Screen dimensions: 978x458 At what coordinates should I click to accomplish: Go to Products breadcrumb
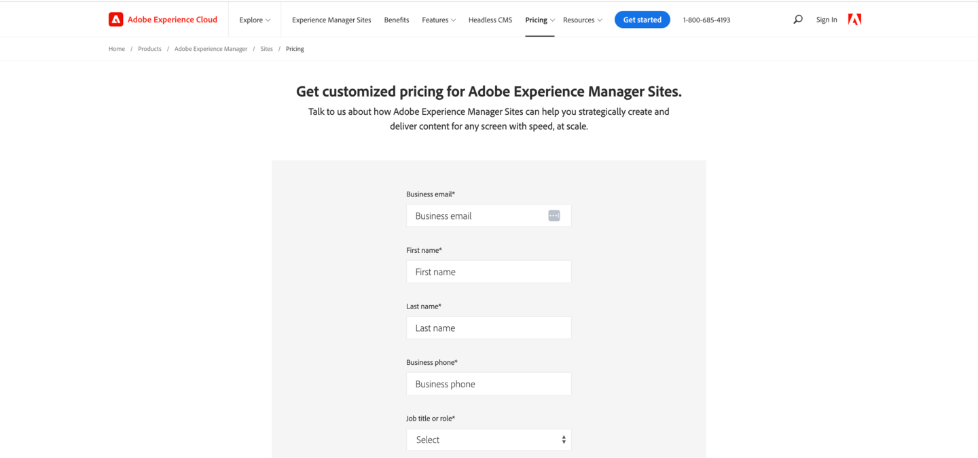149,49
